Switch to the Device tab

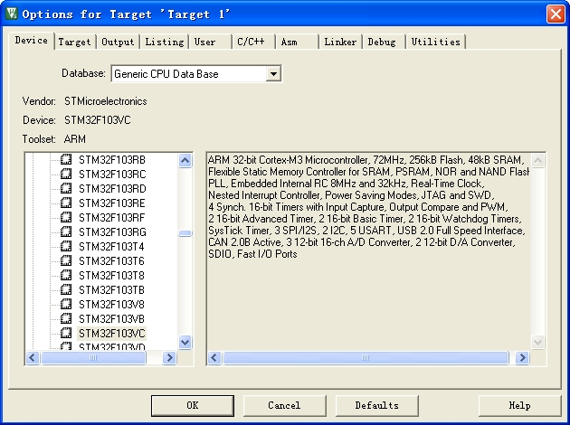tap(32, 41)
